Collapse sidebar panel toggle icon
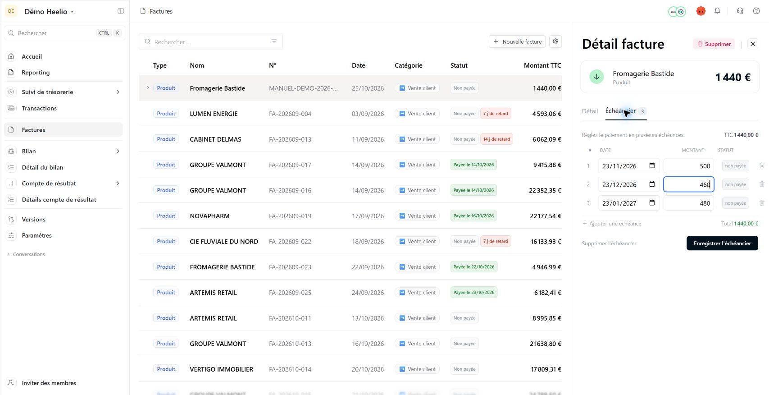Image resolution: width=769 pixels, height=395 pixels. coord(121,11)
